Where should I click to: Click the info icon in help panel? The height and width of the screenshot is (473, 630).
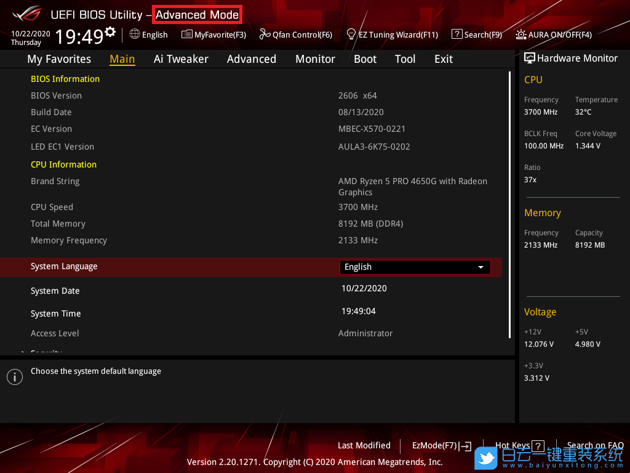[15, 377]
